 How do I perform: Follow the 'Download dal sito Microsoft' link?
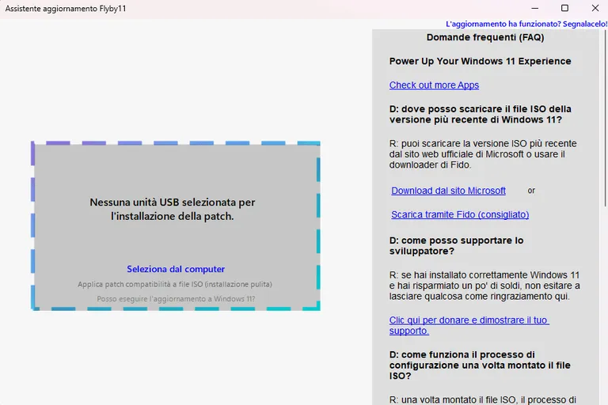point(448,191)
